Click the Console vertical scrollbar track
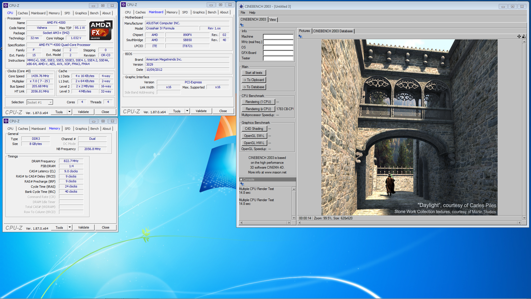 294,203
